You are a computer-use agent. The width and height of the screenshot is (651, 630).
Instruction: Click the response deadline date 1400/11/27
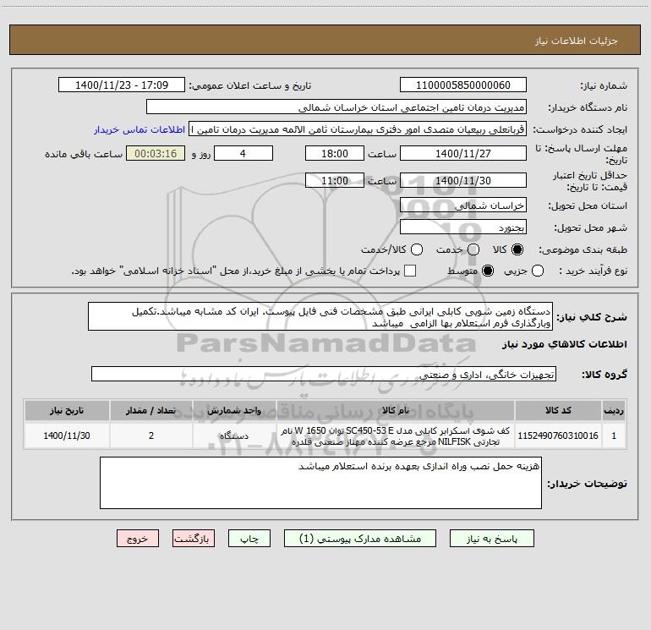[463, 153]
